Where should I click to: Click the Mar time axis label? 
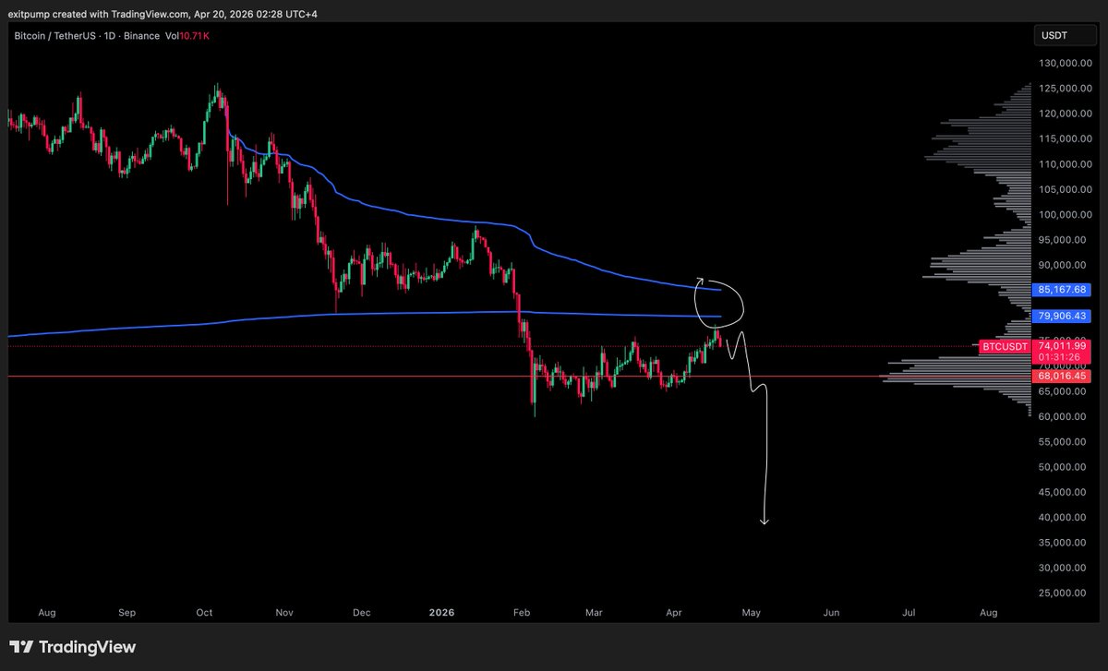pos(593,612)
